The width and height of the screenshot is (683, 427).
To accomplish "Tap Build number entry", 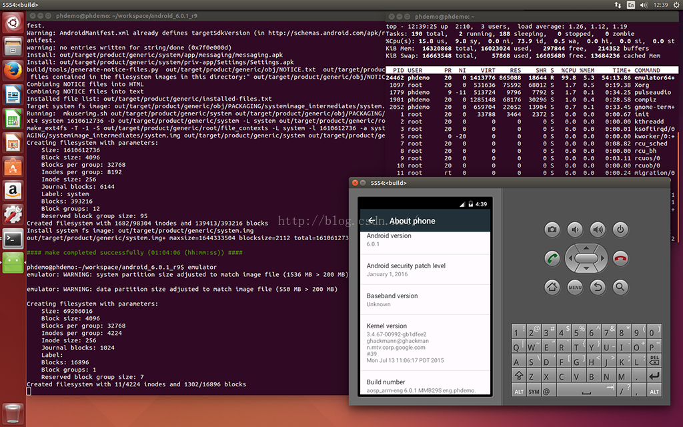I will click(x=425, y=384).
